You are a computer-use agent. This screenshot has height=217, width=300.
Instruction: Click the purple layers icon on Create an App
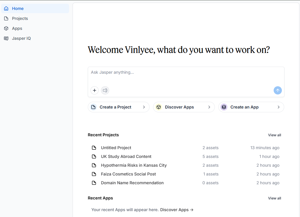[x=224, y=107]
